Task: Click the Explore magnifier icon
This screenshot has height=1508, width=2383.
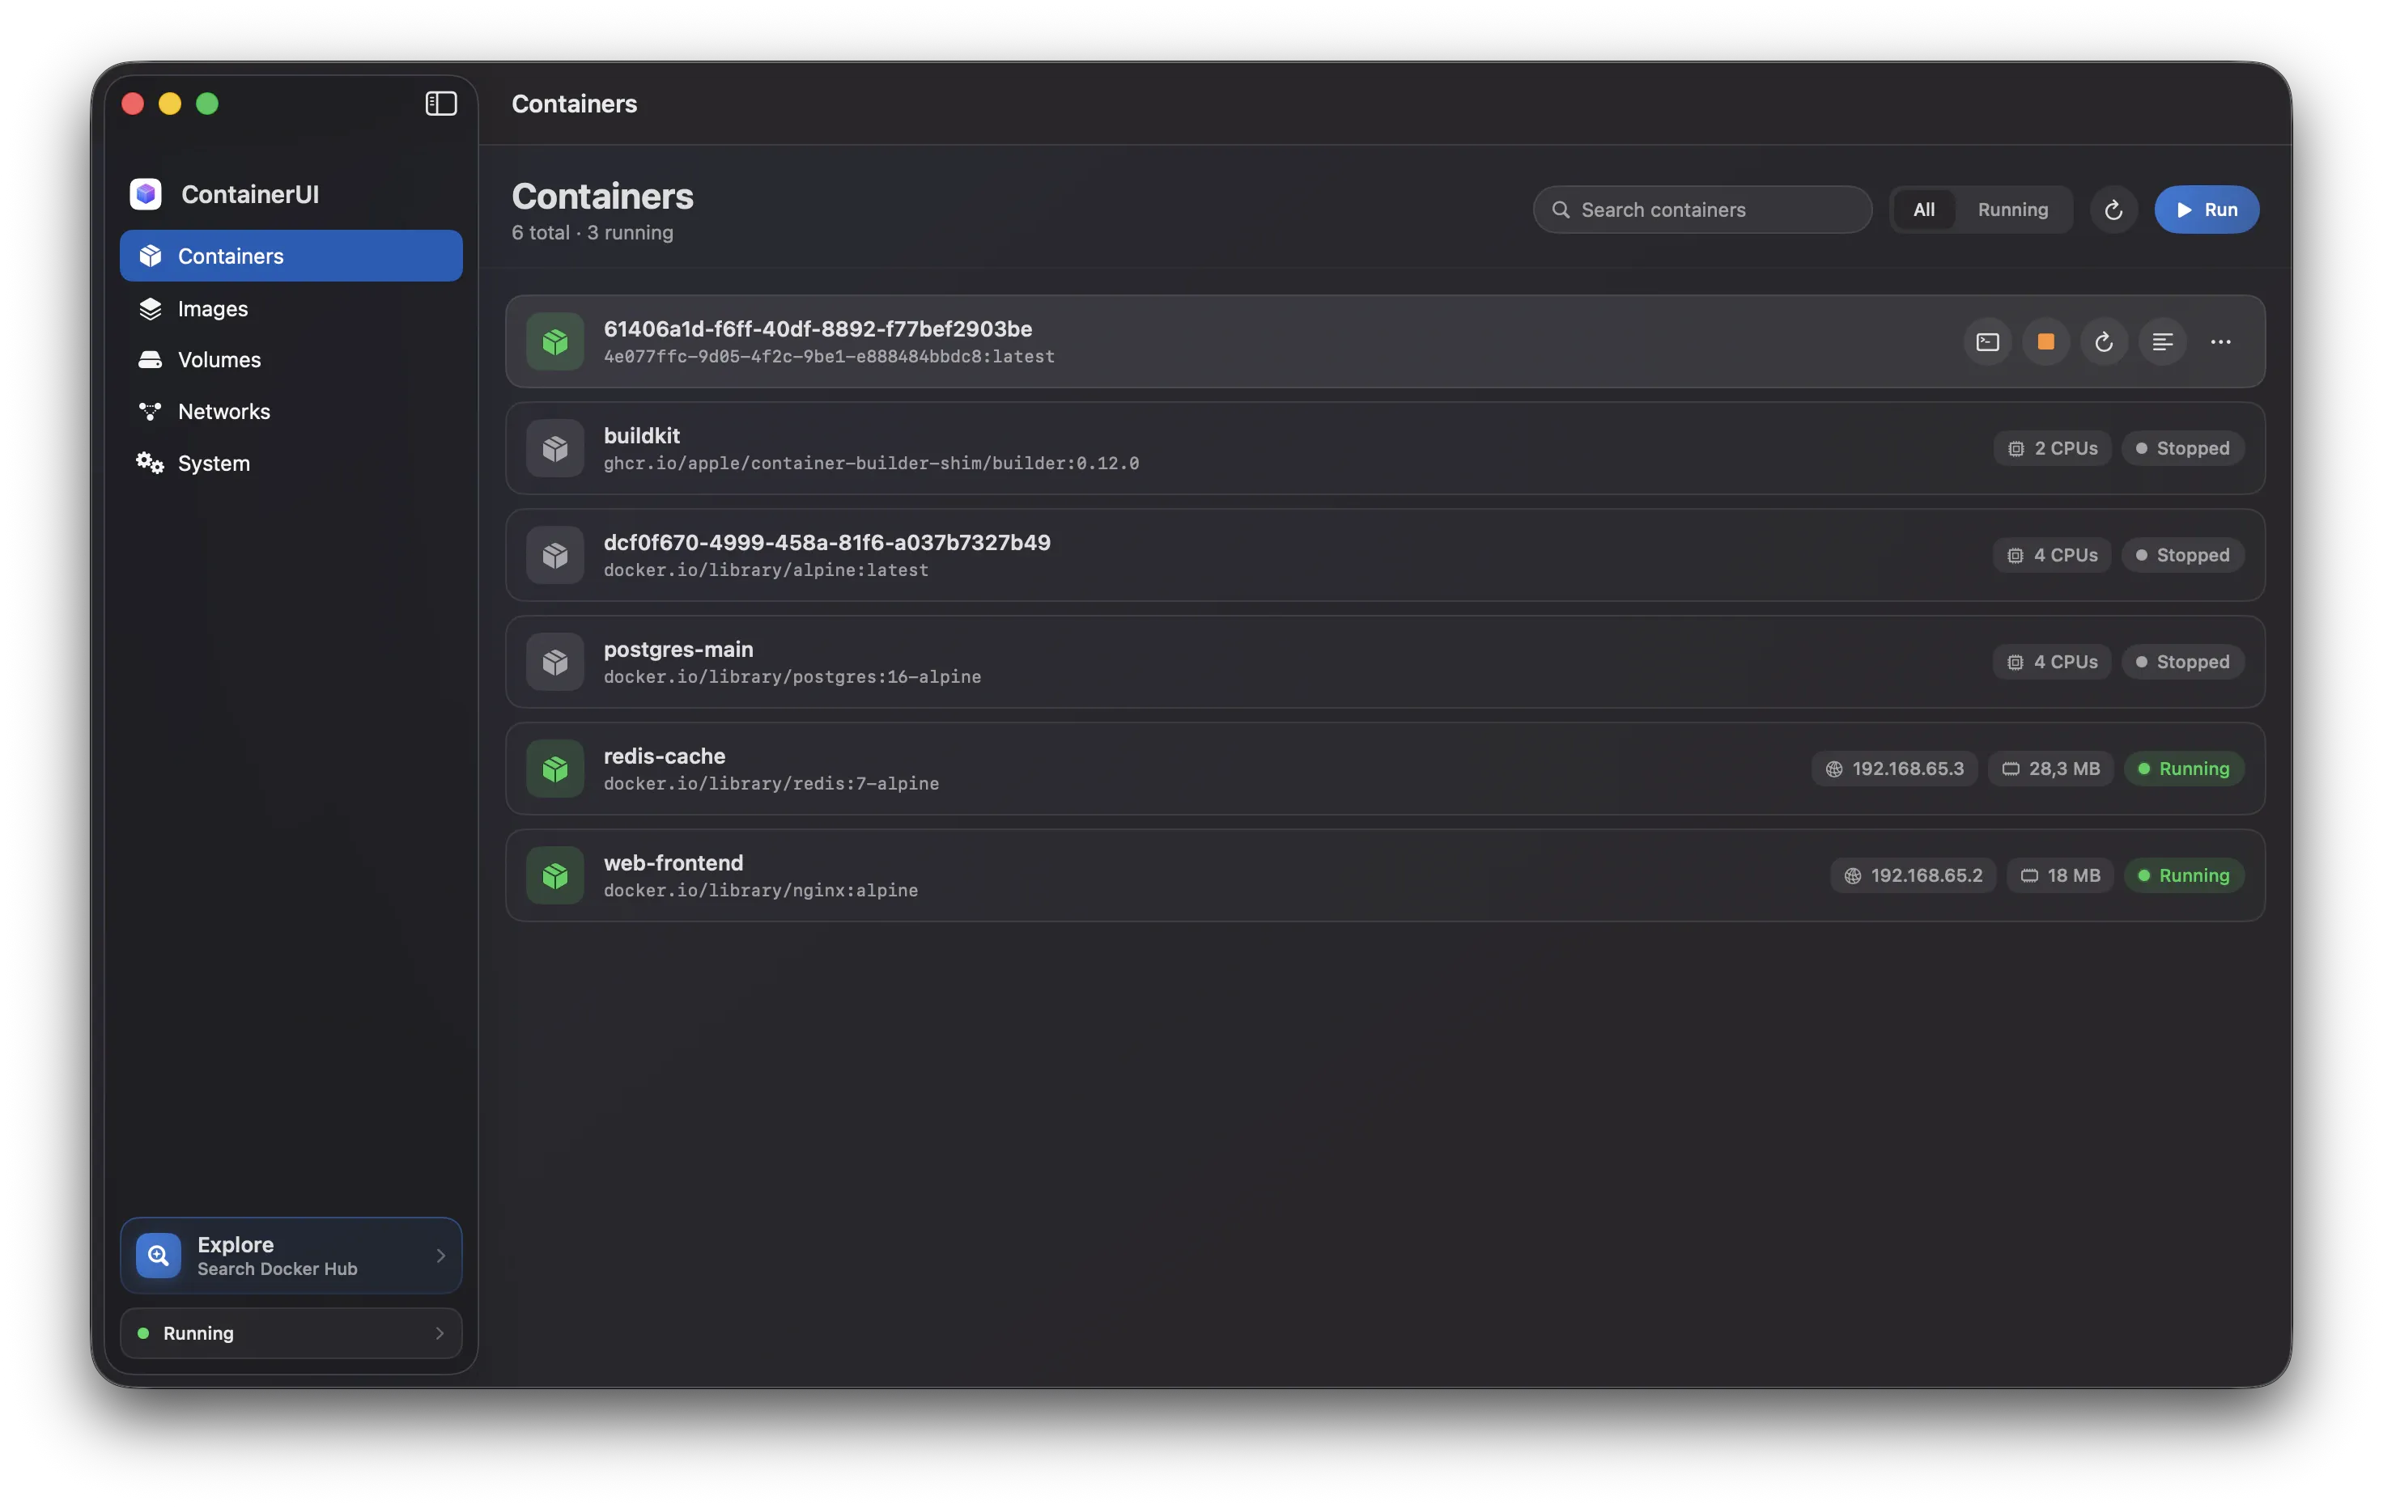Action: tap(159, 1256)
